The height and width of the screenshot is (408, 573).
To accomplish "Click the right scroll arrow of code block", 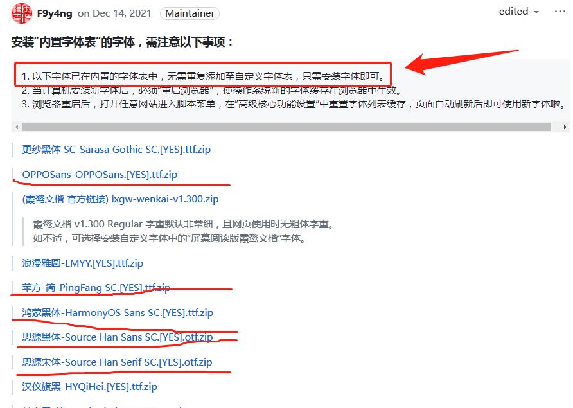I will coord(565,127).
